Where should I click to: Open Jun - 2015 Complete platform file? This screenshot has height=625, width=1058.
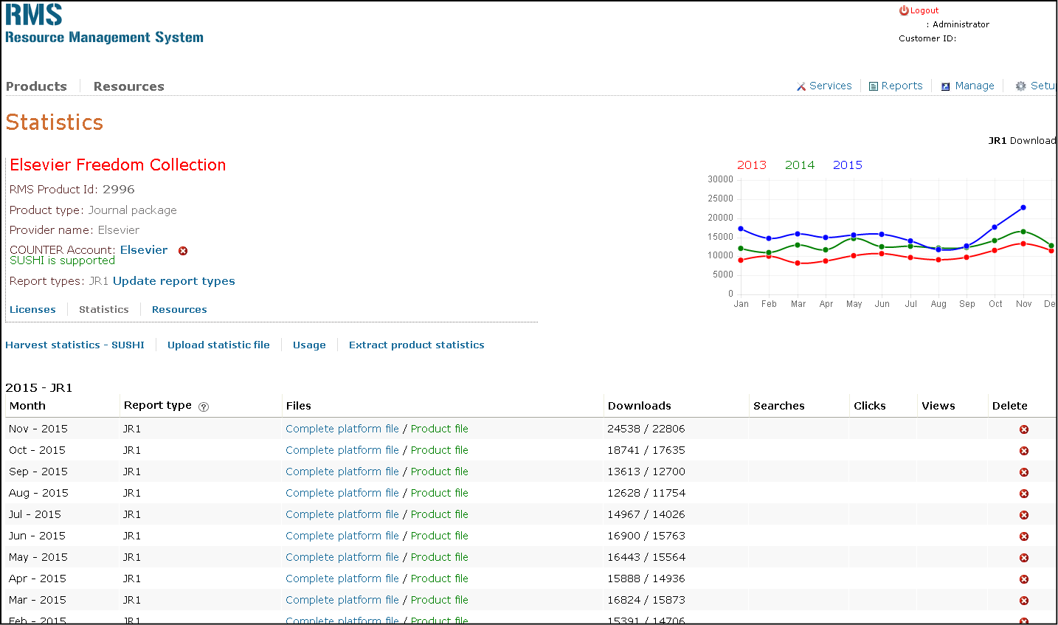pos(342,536)
